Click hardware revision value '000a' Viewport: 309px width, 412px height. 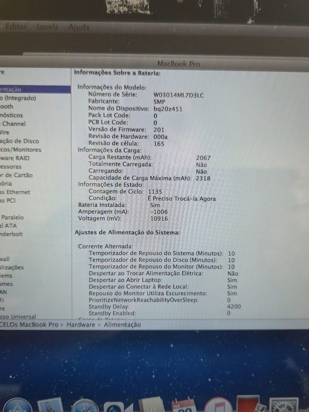160,137
